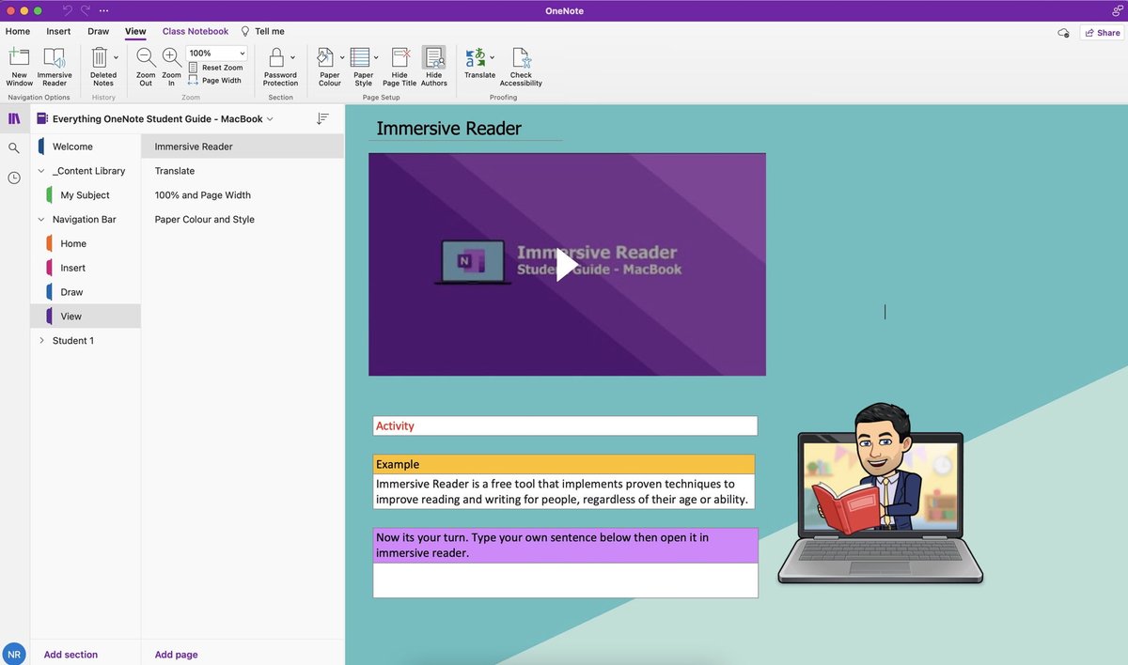Click the Tell me search box
Screen dimensions: 1128x665
pyautogui.click(x=263, y=31)
